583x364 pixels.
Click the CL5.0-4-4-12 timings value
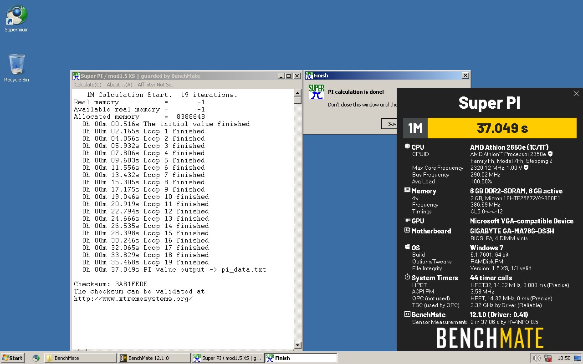point(486,212)
